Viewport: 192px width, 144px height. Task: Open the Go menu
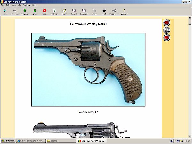click(20, 5)
